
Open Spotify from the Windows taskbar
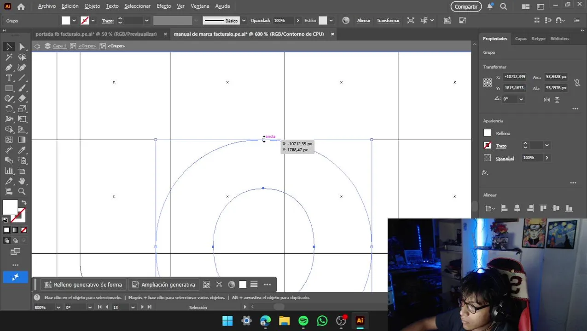click(x=303, y=321)
